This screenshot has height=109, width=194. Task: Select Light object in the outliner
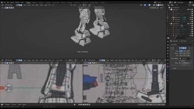pos(176,36)
